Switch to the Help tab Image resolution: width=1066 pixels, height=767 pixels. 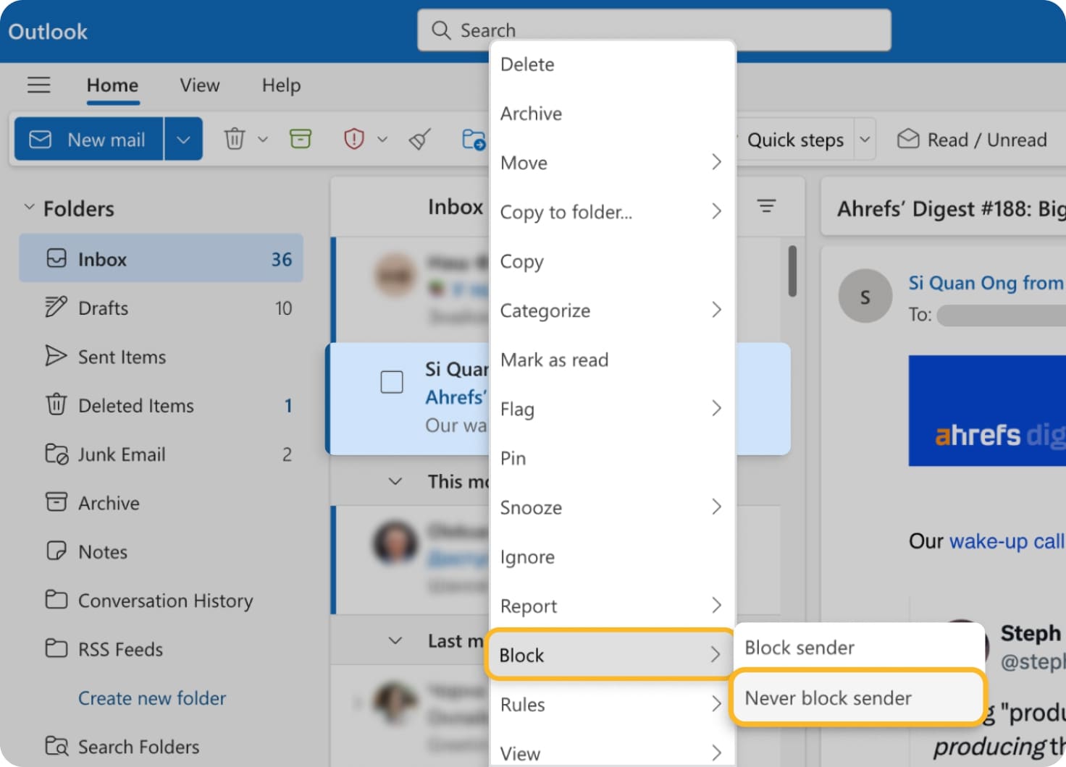(x=281, y=85)
